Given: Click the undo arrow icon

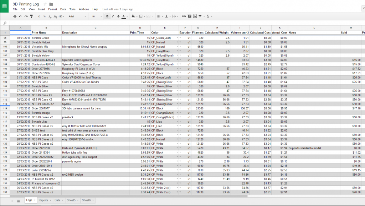Looking at the screenshot, I should (20, 16).
